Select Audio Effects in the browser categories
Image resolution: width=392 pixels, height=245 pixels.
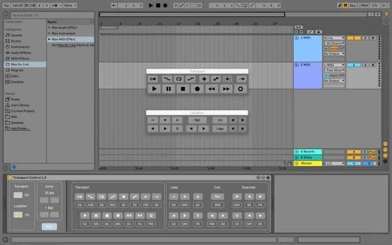pos(21,53)
